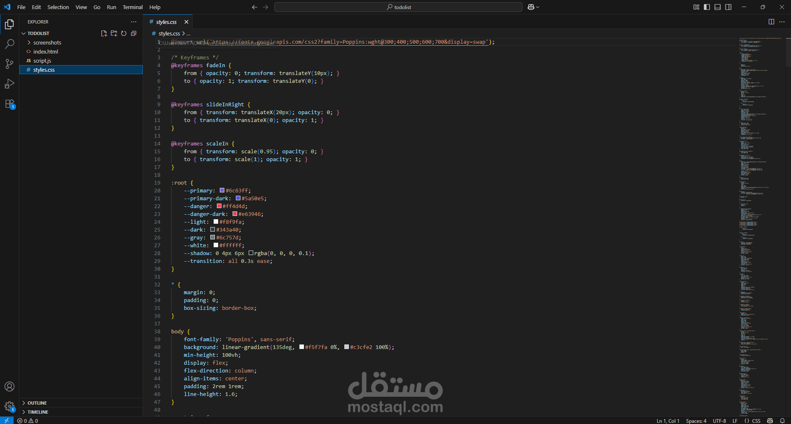Toggle the primary side bar visibility
The width and height of the screenshot is (791, 424).
(x=707, y=7)
